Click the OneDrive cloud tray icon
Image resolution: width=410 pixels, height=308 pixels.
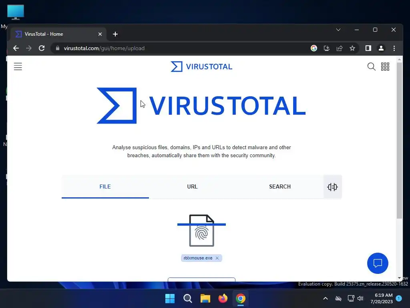pos(338,298)
